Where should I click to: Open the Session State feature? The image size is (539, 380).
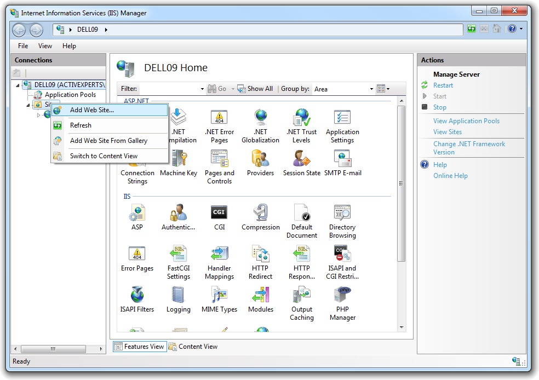pos(301,164)
